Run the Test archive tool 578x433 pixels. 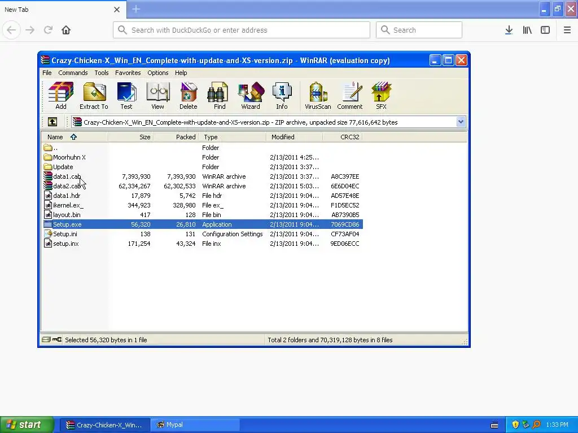[126, 96]
